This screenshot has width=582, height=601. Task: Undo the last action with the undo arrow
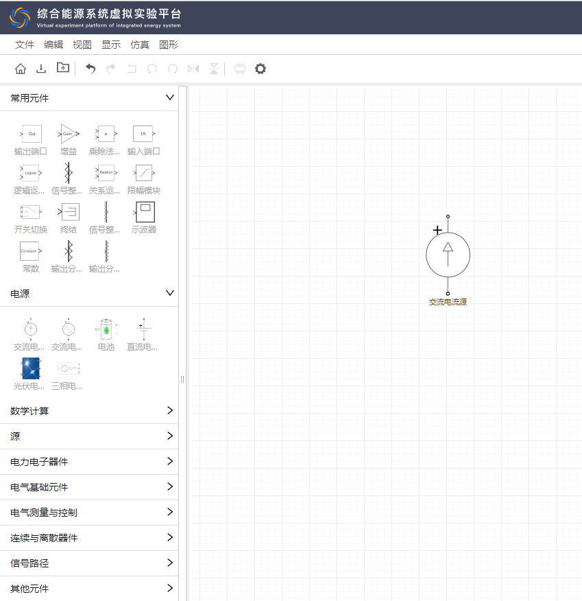tap(90, 69)
